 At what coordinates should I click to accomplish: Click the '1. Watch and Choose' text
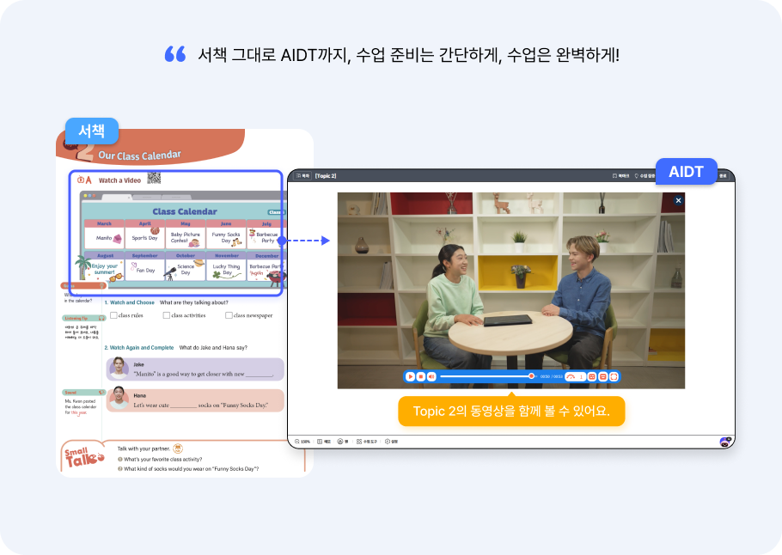pos(130,302)
